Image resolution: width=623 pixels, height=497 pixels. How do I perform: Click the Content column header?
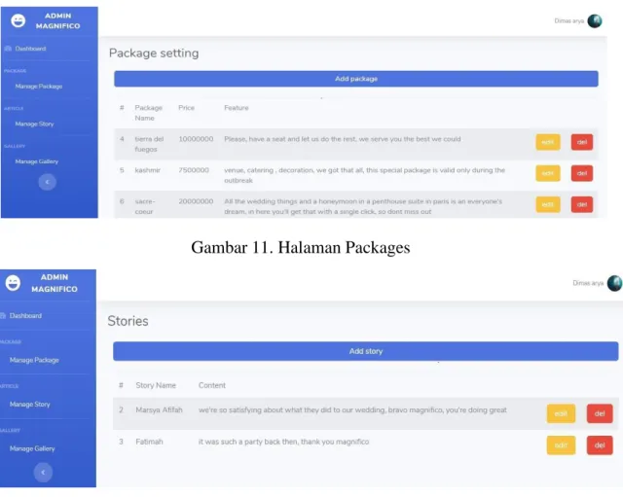click(x=212, y=385)
